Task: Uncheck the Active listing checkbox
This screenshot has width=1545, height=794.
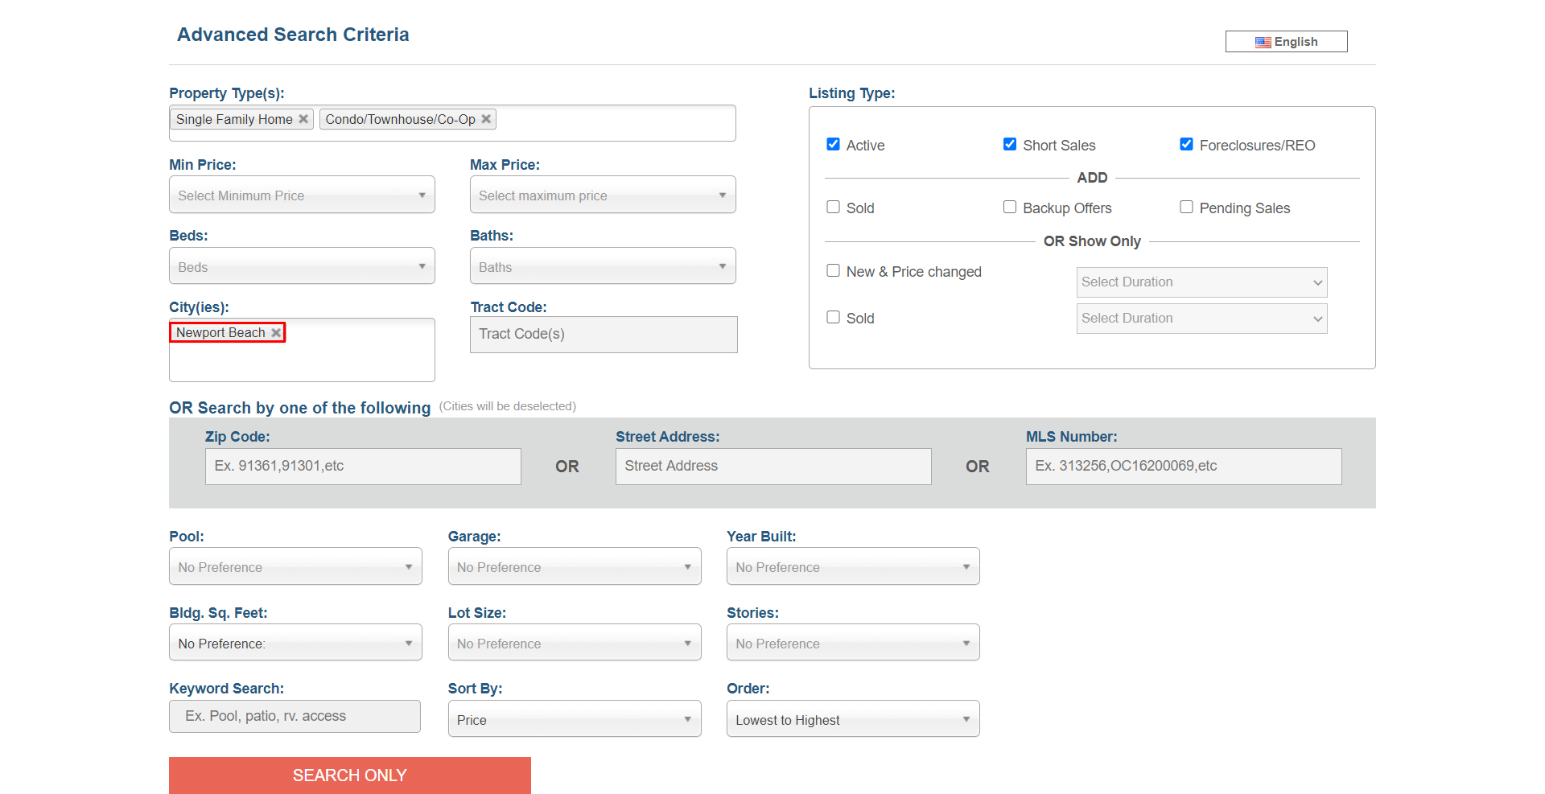Action: [x=833, y=145]
